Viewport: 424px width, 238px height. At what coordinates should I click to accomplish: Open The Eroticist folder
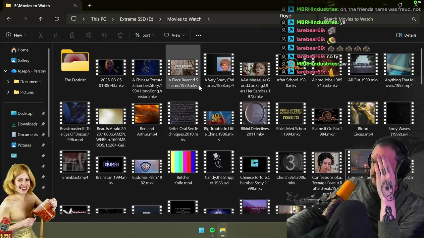pos(75,66)
